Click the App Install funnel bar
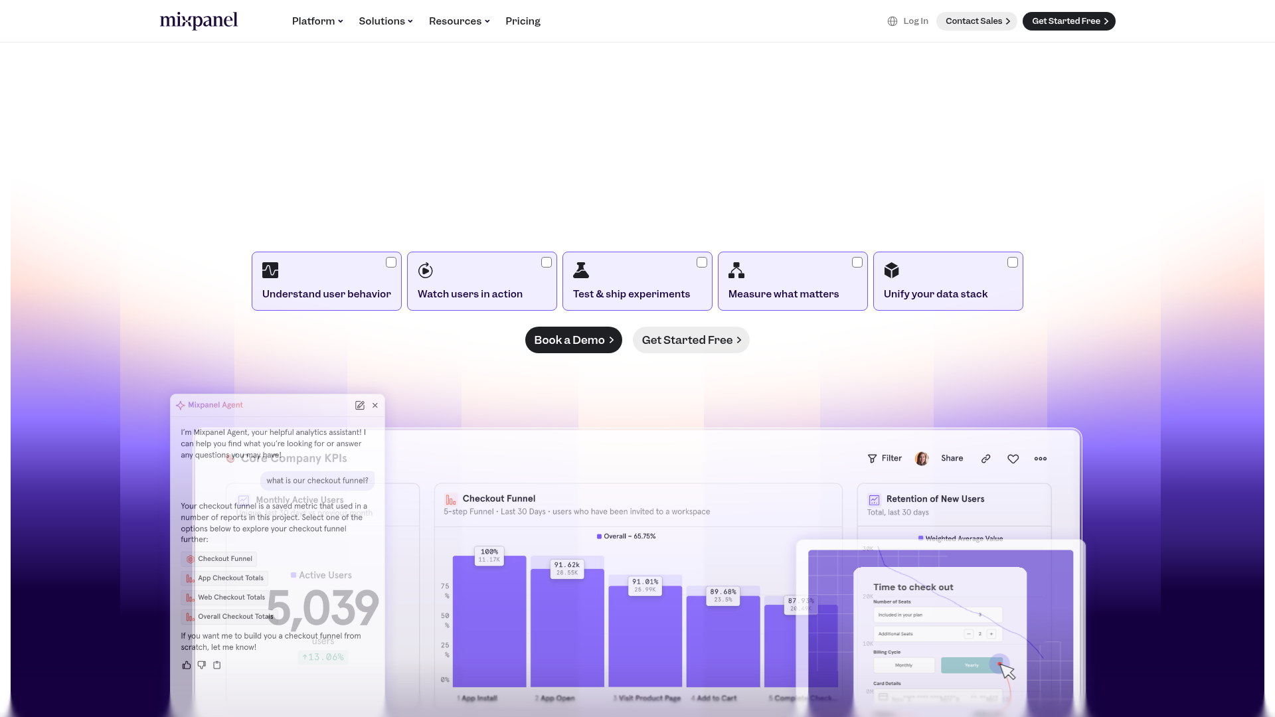 coord(489,621)
